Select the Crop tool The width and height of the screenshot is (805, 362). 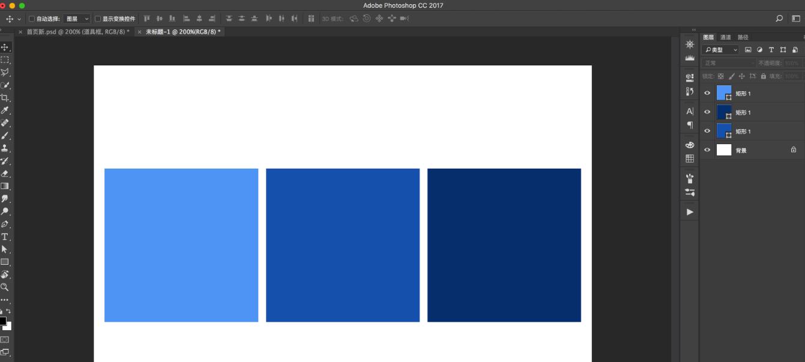pyautogui.click(x=5, y=98)
